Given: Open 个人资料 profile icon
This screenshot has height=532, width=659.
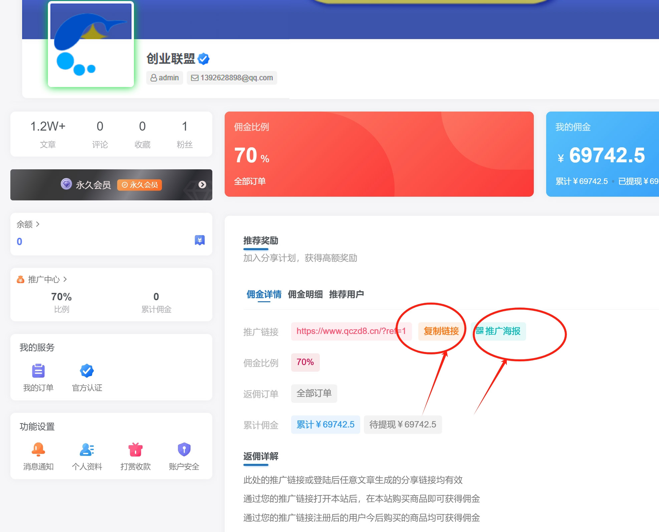Looking at the screenshot, I should (87, 450).
